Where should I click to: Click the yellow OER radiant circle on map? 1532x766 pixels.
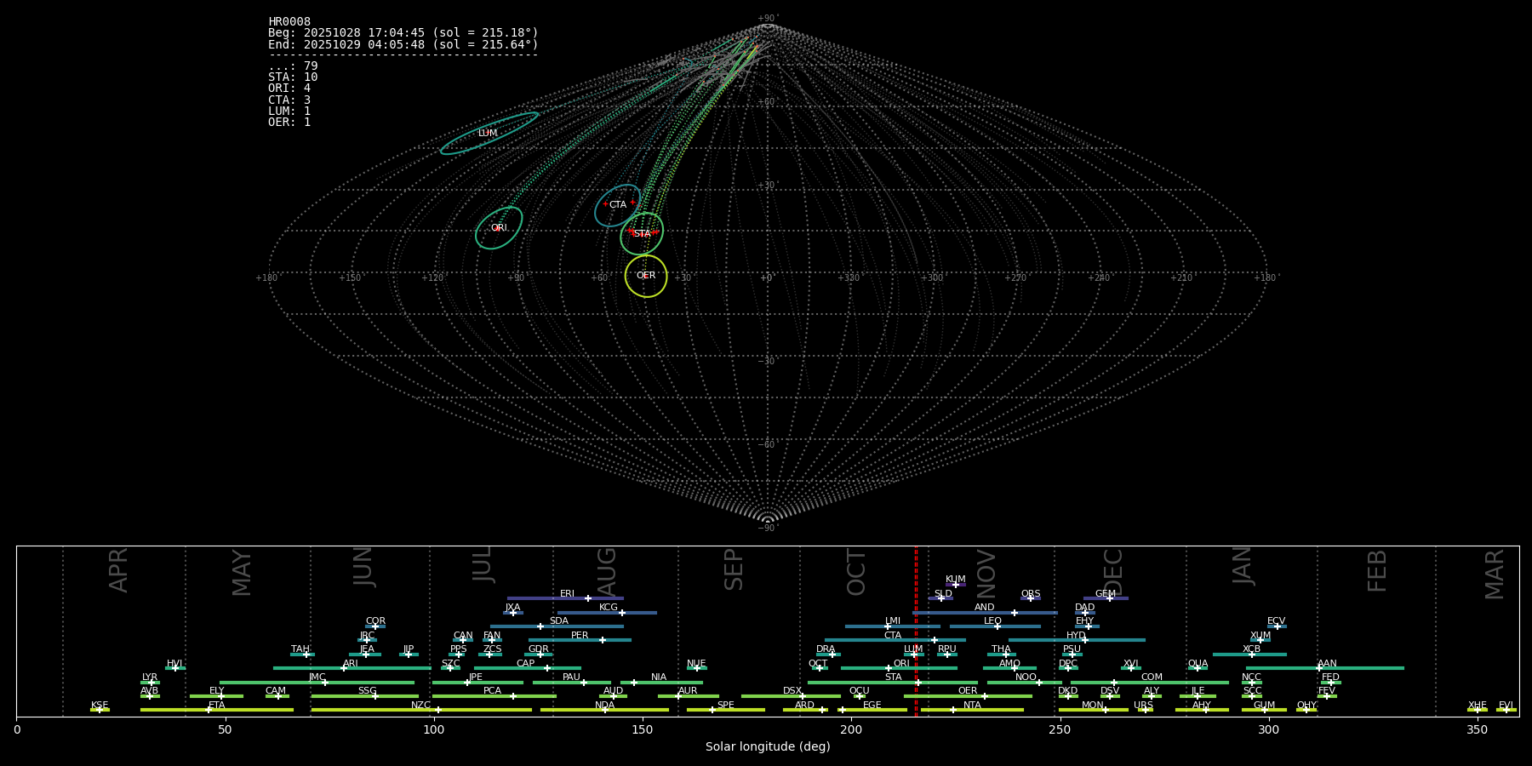tap(646, 276)
